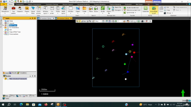Pin the Input pane

(33, 18)
